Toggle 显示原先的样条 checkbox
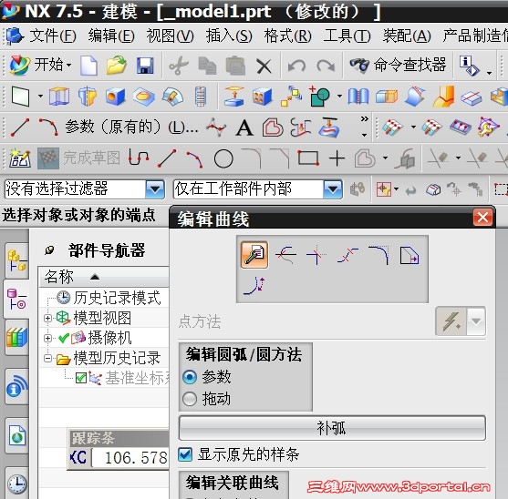Viewport: 508px width, 499px height. [x=185, y=454]
